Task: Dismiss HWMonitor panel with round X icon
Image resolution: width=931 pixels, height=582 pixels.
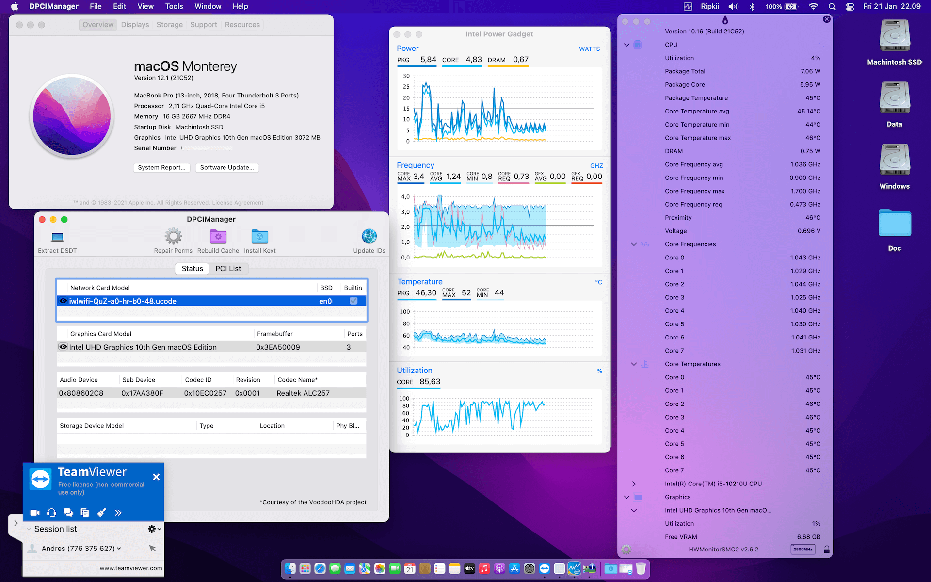Action: [x=827, y=19]
